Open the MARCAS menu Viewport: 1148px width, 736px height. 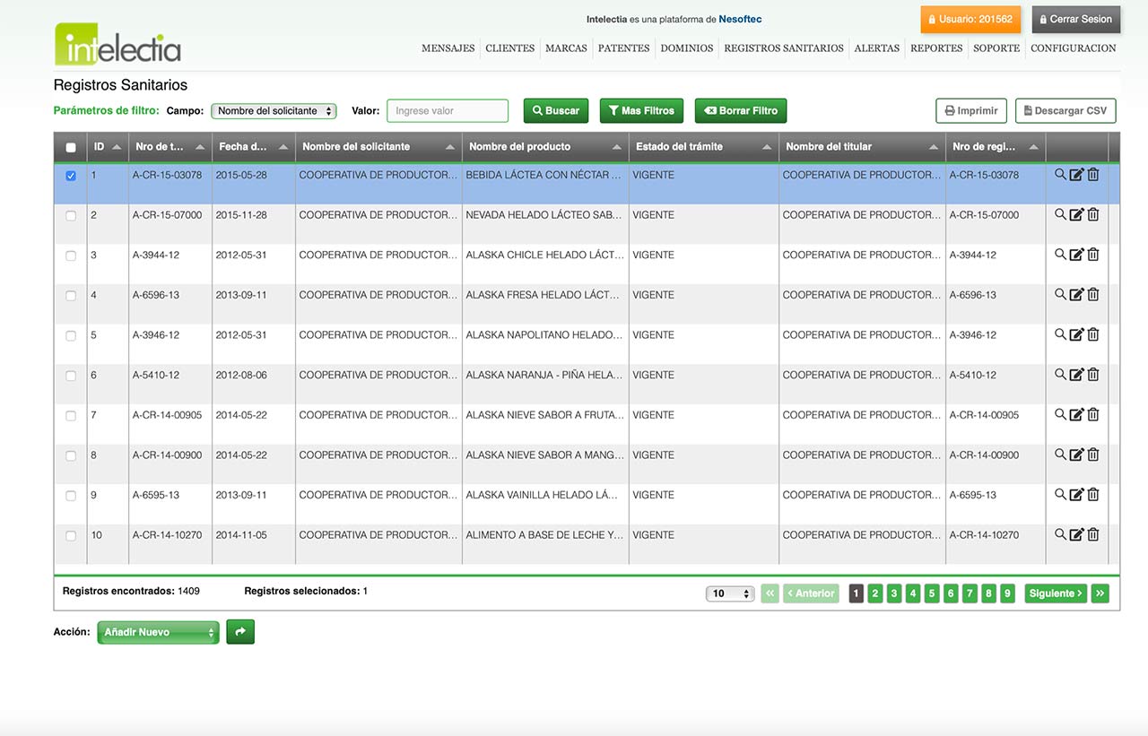[566, 48]
